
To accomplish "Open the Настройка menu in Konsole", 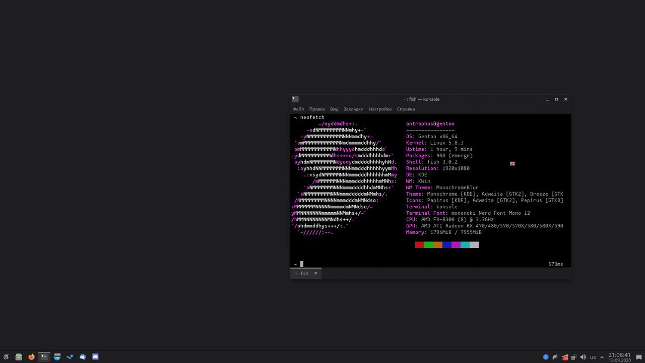I will [380, 109].
